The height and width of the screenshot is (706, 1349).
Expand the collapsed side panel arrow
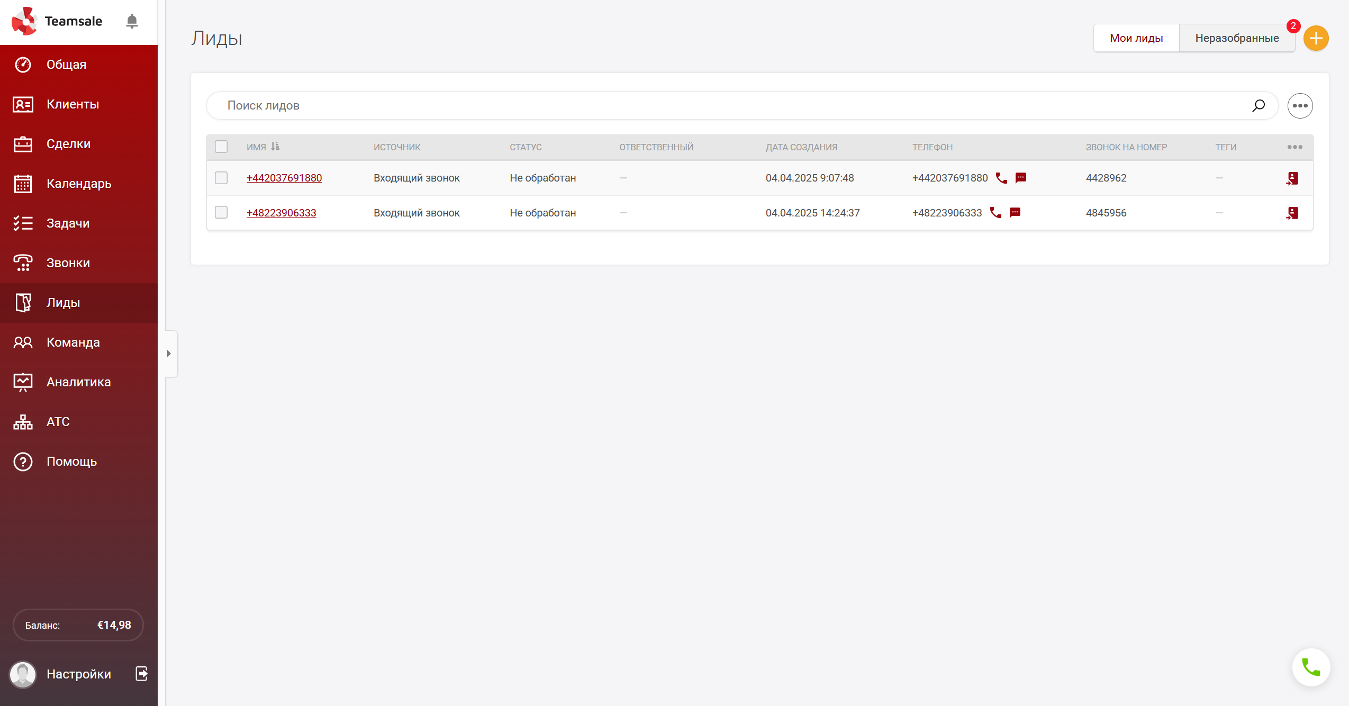pos(169,354)
